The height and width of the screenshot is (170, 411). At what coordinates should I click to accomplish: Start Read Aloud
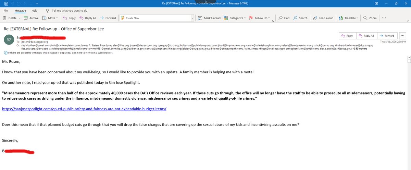[323, 18]
